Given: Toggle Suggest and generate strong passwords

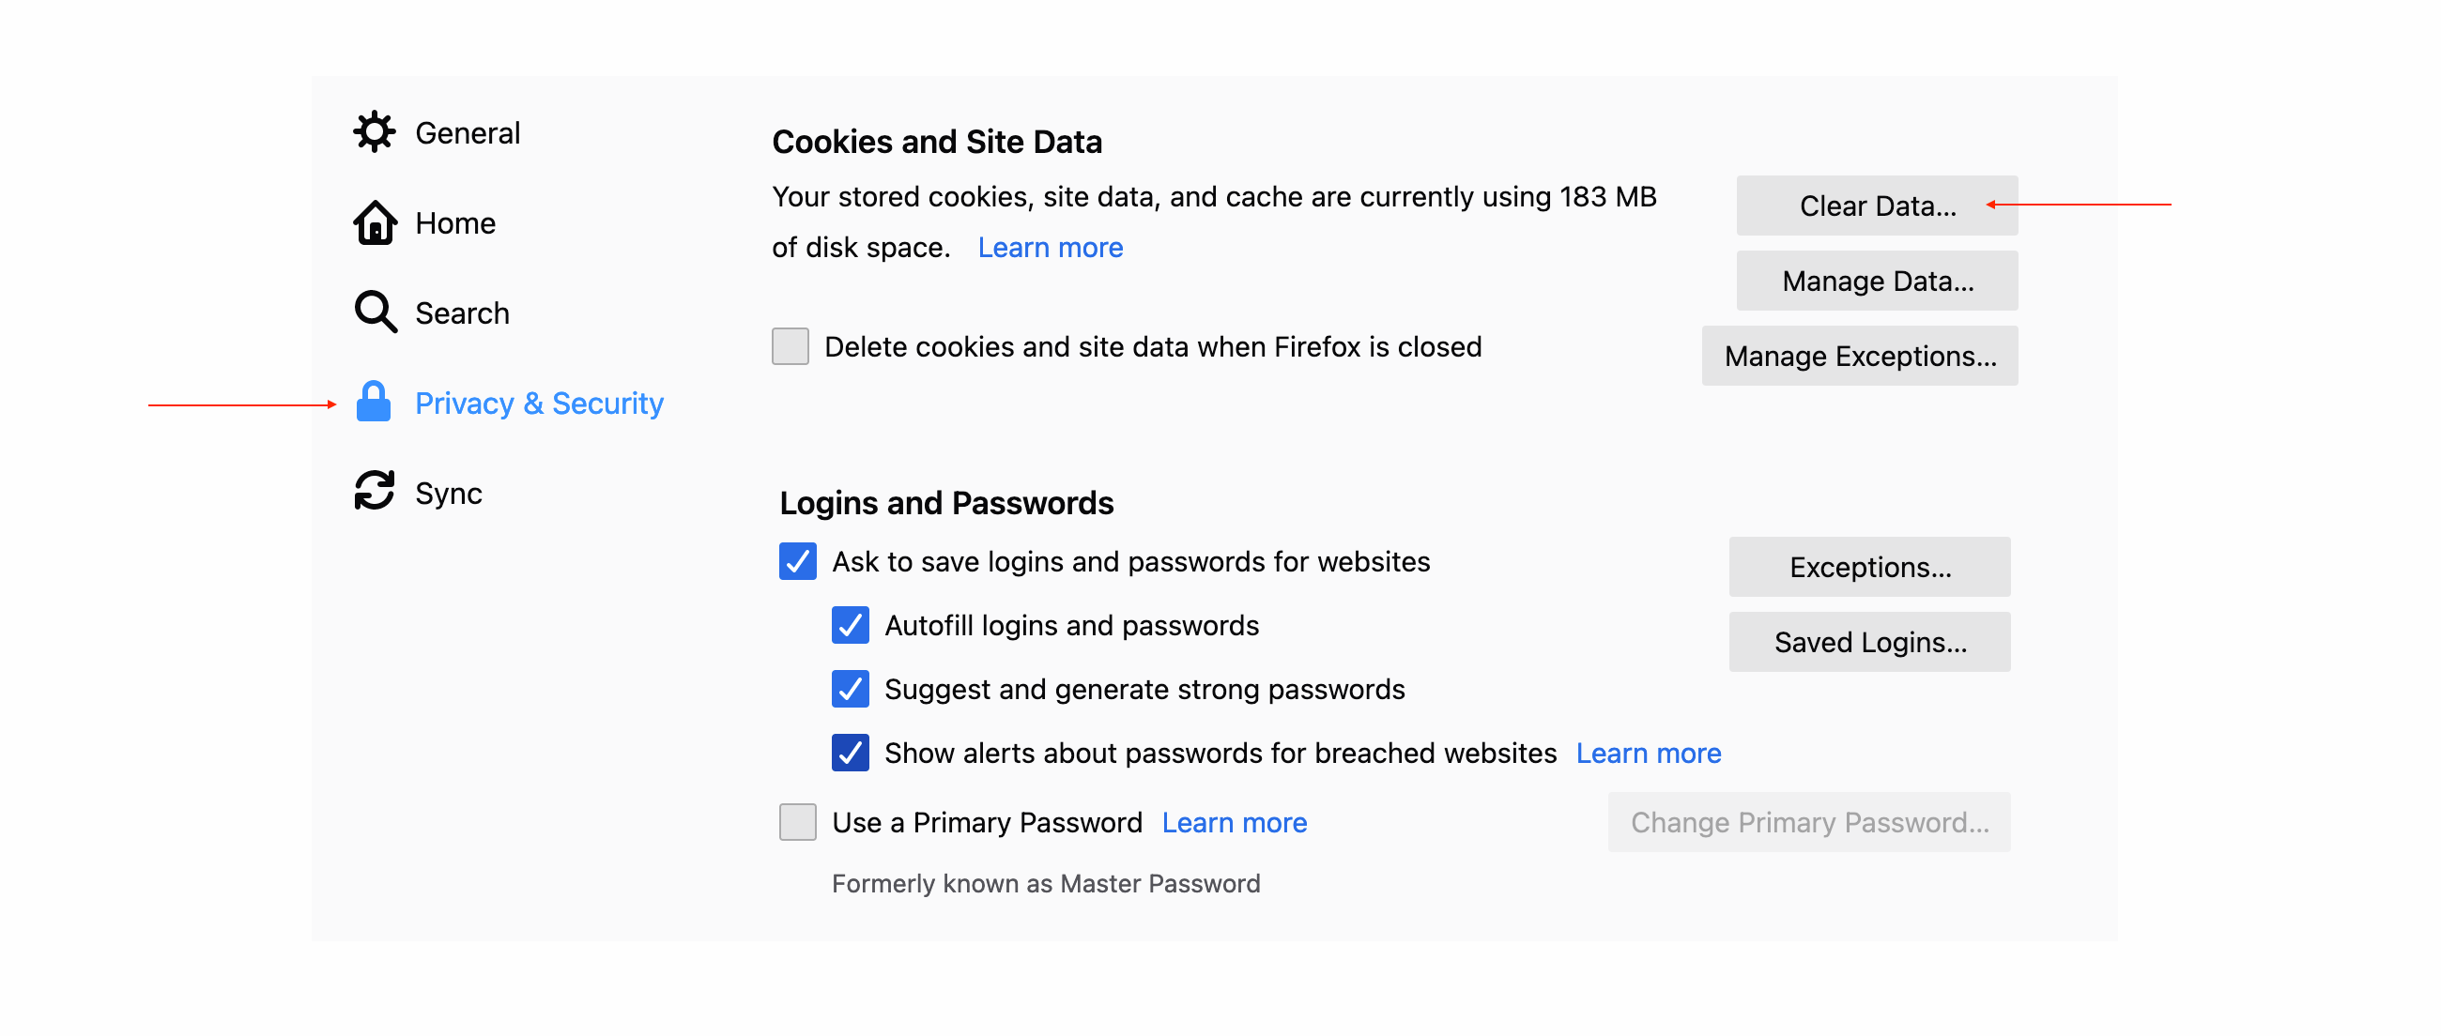Looking at the screenshot, I should coord(850,690).
